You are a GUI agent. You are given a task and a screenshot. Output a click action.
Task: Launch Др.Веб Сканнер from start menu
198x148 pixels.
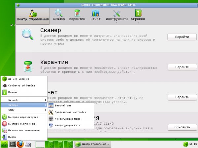[24, 79]
